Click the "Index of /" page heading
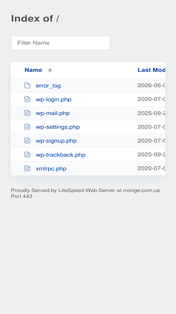Viewport: 176px width, 314px height. [35, 19]
